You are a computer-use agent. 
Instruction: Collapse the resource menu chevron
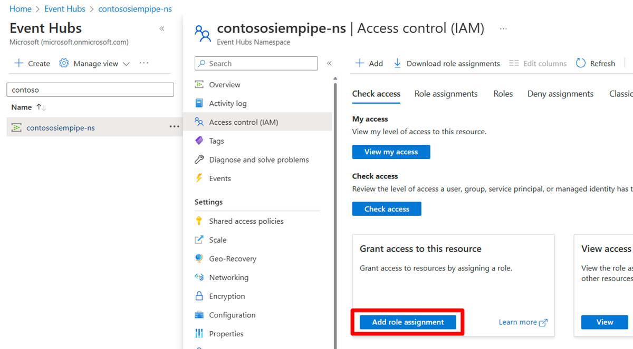pos(329,63)
